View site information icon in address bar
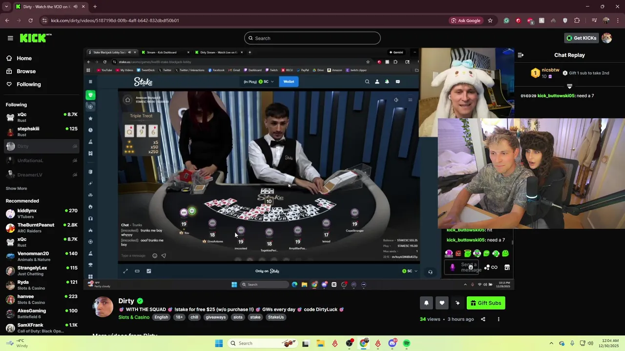 point(44,20)
